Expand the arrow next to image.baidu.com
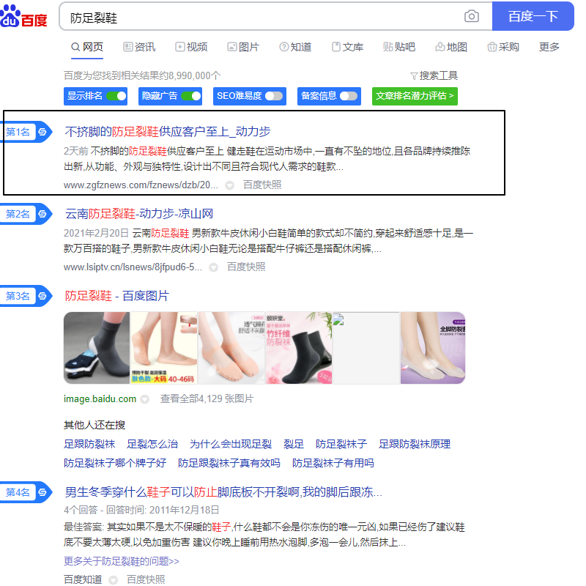586x586 pixels. 144,399
